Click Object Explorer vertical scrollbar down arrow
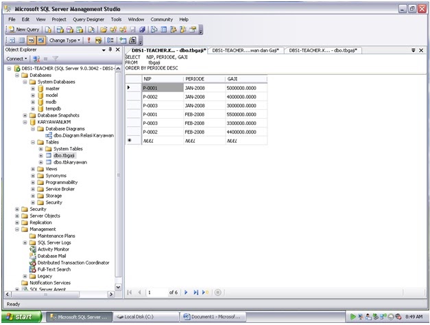The height and width of the screenshot is (325, 430). pyautogui.click(x=118, y=287)
